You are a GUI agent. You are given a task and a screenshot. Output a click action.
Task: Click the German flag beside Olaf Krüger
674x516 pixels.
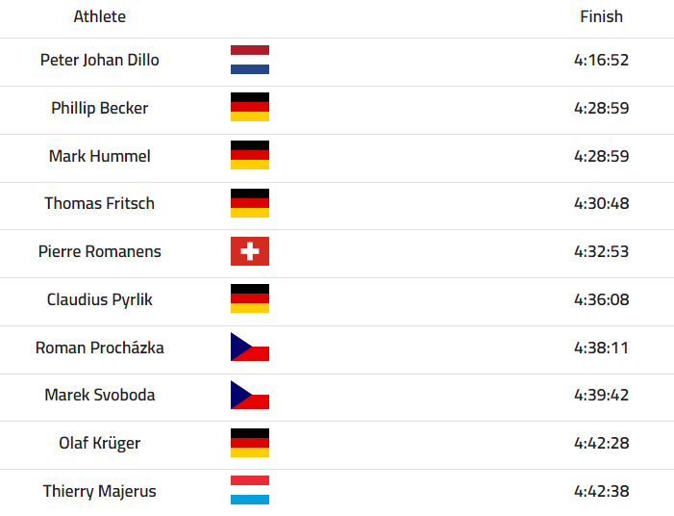pos(250,443)
